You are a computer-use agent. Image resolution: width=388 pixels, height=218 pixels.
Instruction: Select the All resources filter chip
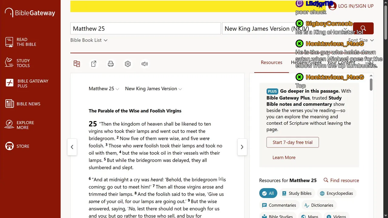coord(268,193)
